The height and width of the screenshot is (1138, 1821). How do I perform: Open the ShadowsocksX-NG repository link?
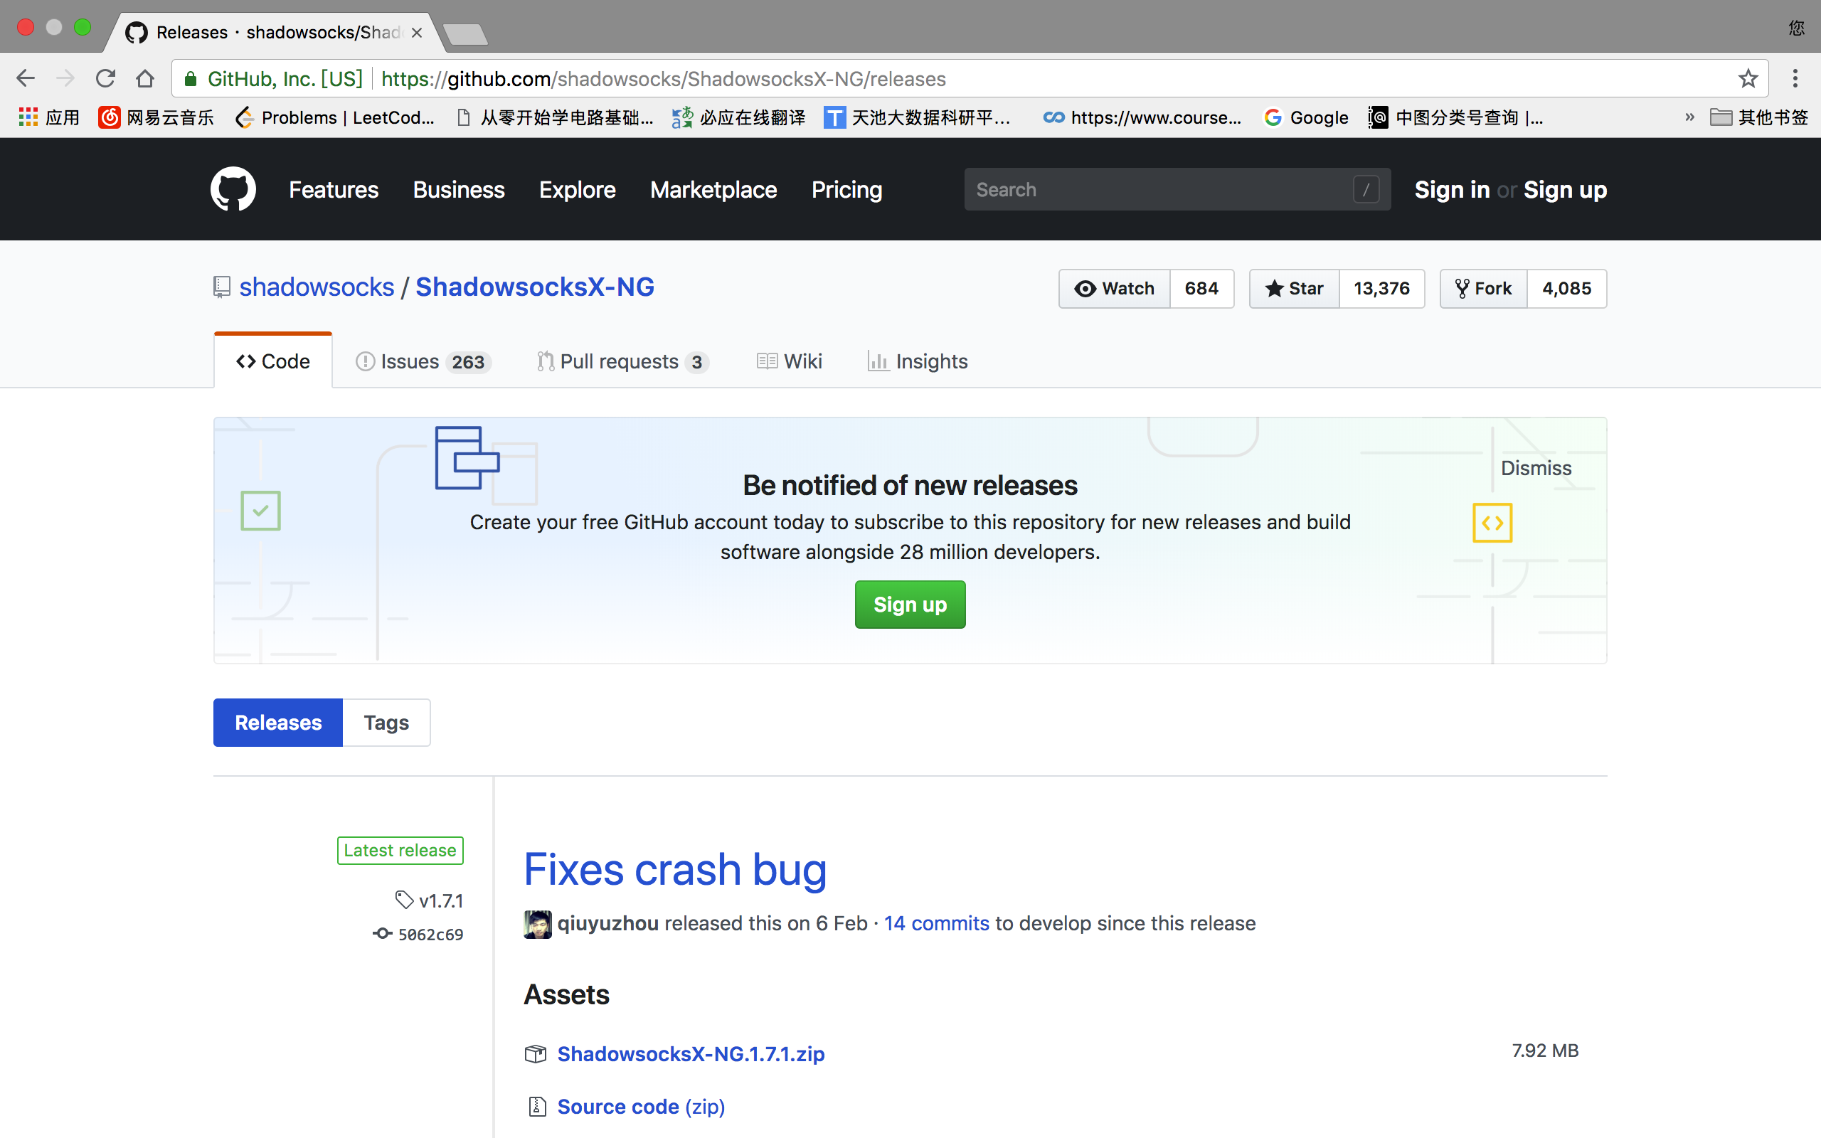click(x=535, y=287)
